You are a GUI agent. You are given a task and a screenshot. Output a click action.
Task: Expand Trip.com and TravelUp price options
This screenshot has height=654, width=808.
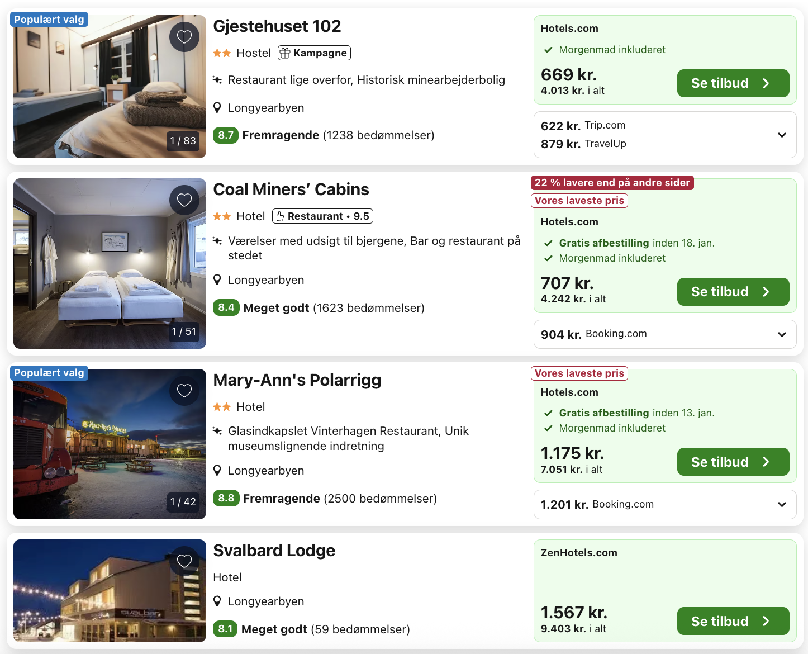click(782, 135)
